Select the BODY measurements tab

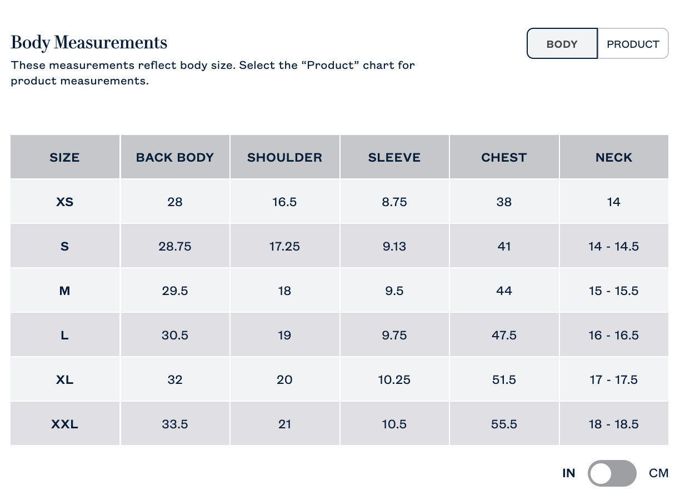[562, 44]
